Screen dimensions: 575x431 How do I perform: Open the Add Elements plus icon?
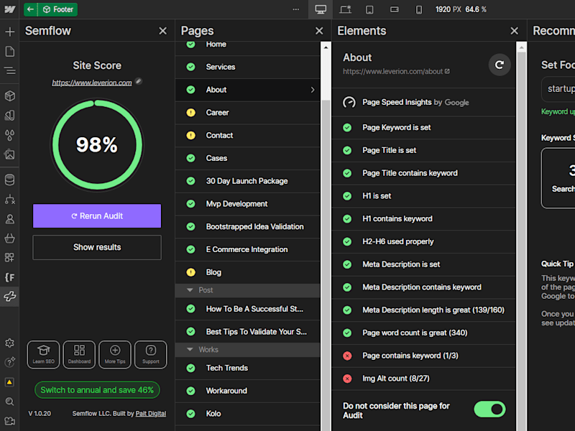(x=10, y=32)
